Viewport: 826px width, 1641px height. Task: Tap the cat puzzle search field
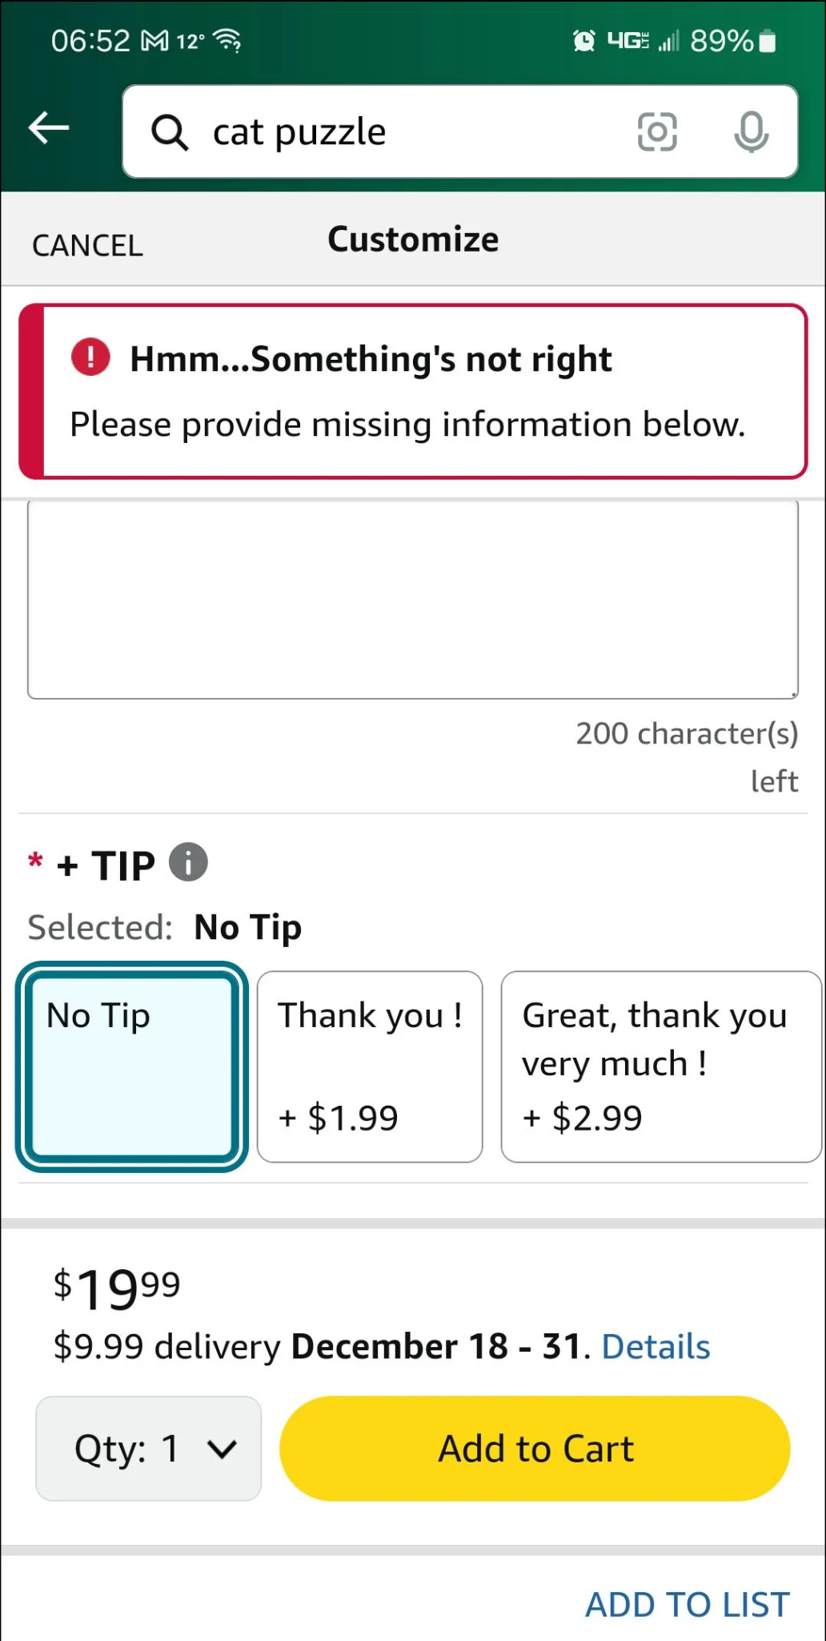pyautogui.click(x=336, y=131)
